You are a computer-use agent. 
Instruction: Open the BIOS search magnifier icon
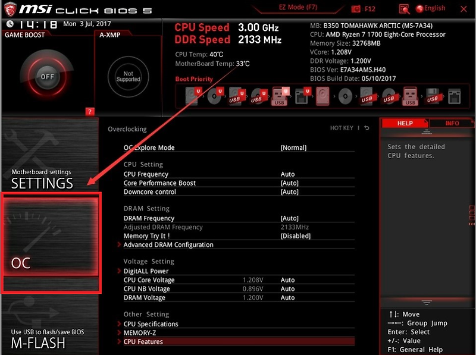point(404,9)
